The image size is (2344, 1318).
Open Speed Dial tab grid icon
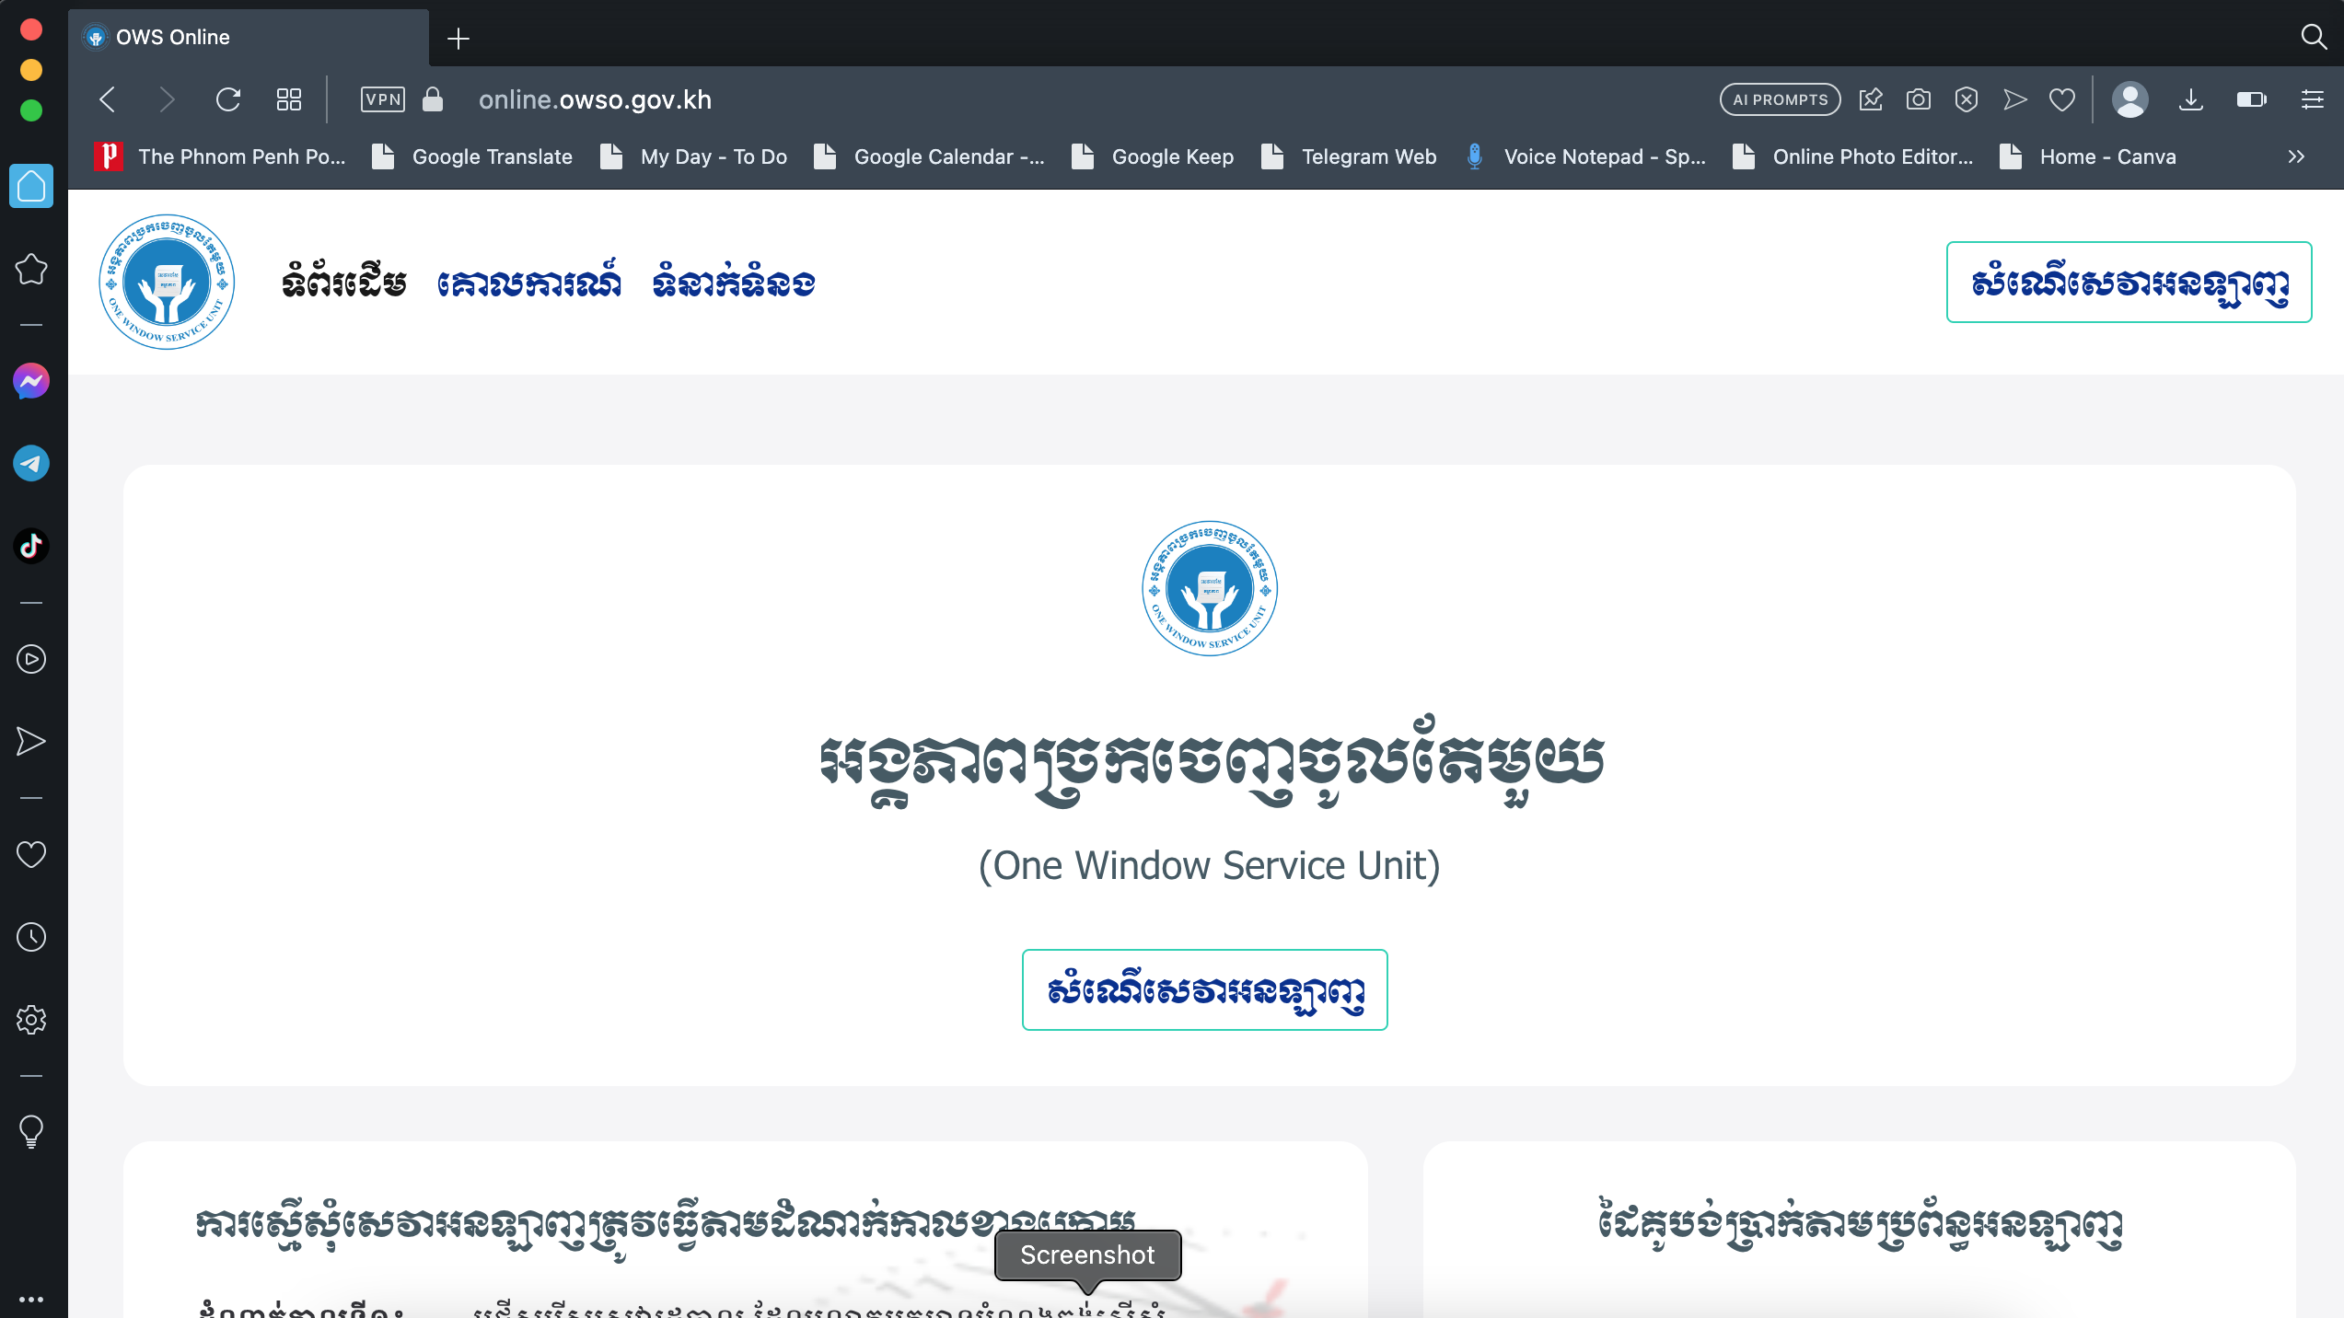pyautogui.click(x=289, y=99)
